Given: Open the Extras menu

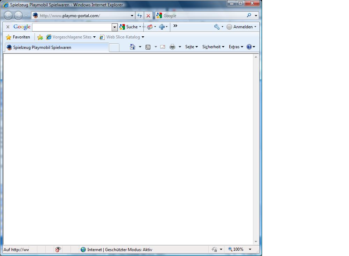Looking at the screenshot, I should click(x=236, y=47).
